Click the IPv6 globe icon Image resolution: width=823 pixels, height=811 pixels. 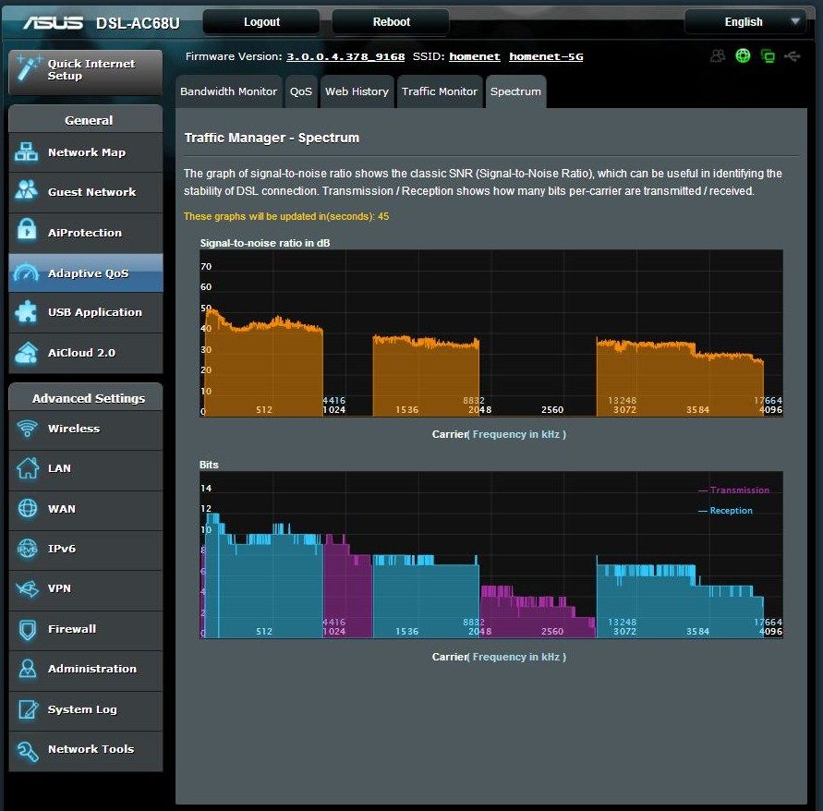point(28,549)
